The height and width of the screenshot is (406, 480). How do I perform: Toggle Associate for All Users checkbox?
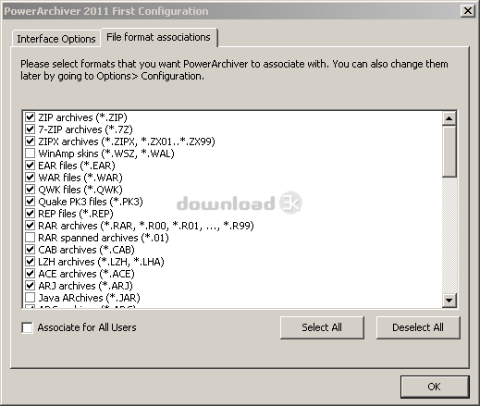tap(27, 327)
